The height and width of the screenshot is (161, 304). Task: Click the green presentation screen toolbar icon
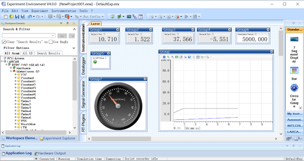click(x=112, y=17)
